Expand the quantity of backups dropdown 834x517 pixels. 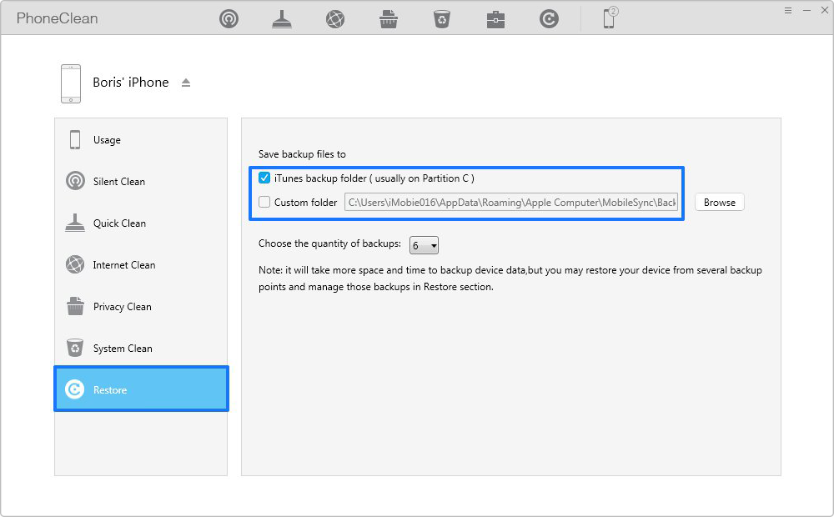pyautogui.click(x=424, y=245)
